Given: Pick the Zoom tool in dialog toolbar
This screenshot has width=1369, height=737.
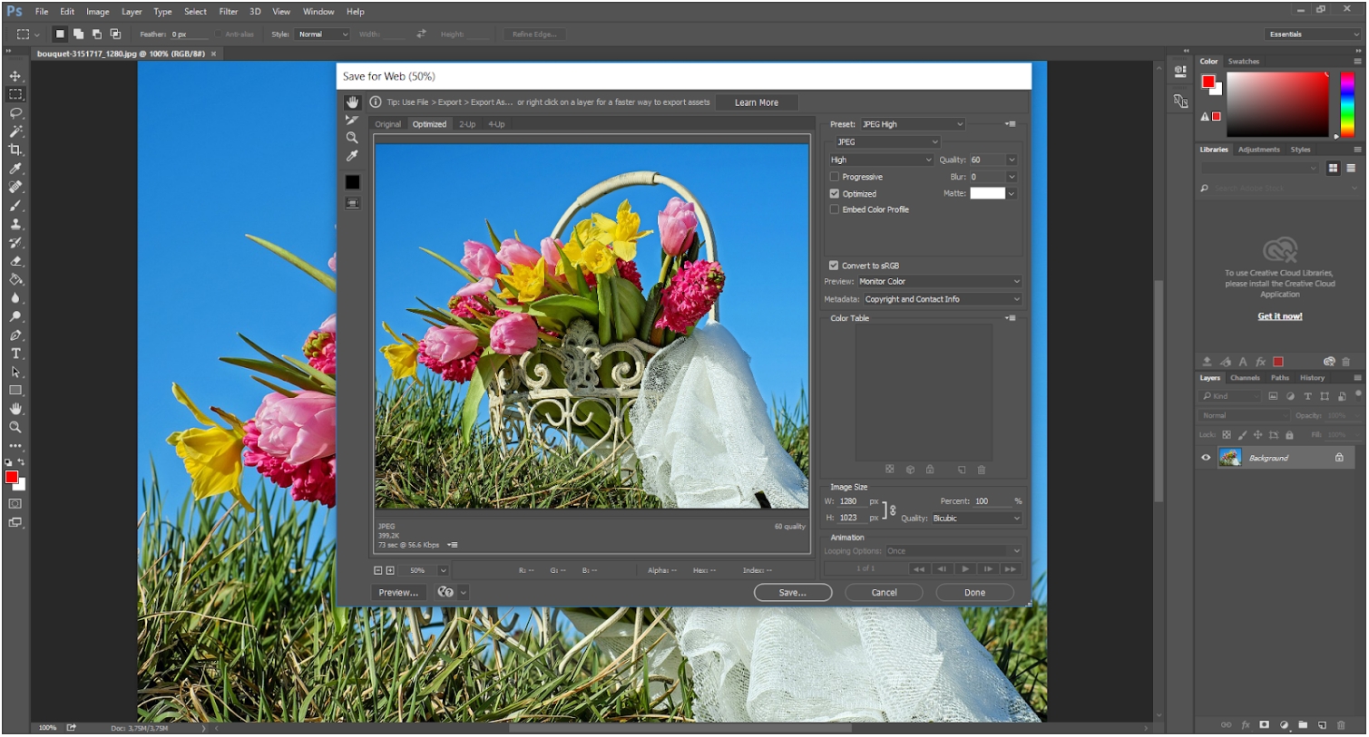Looking at the screenshot, I should tap(352, 138).
